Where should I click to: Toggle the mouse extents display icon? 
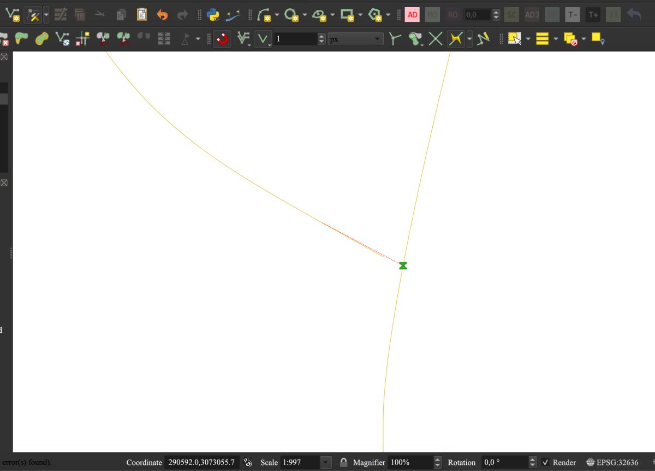coord(247,462)
